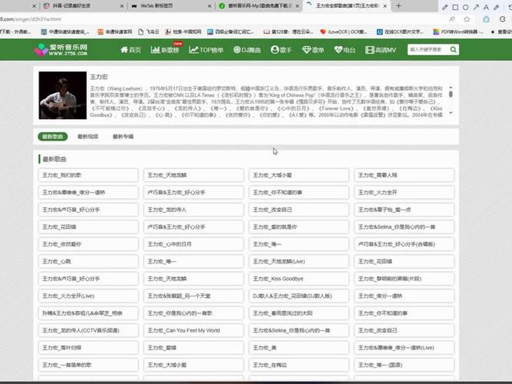Click the 王力宏 singer photo thumbnail
Image resolution: width=512 pixels, height=384 pixels.
coord(63,95)
